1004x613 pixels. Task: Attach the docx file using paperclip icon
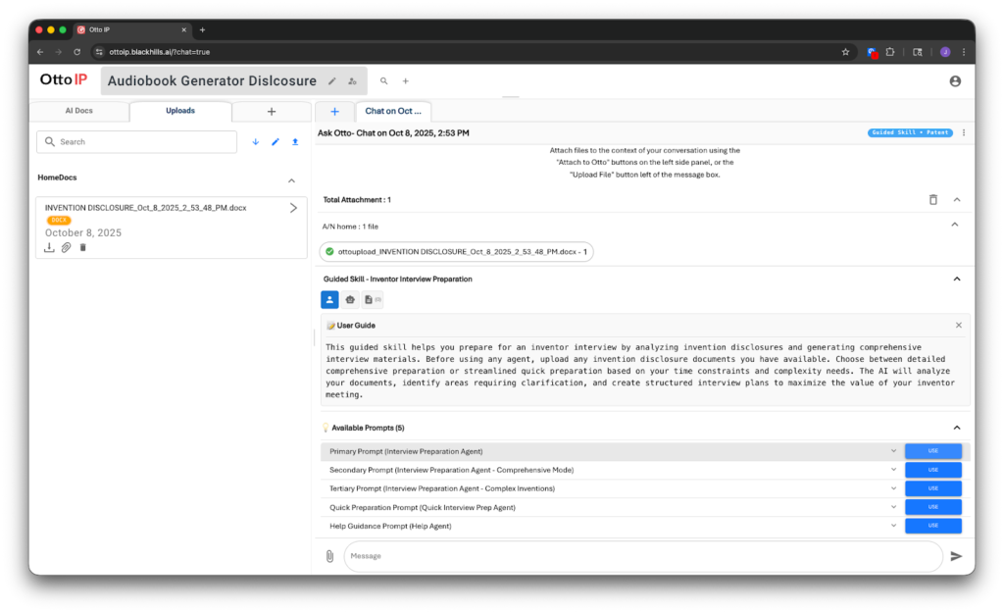(x=66, y=248)
